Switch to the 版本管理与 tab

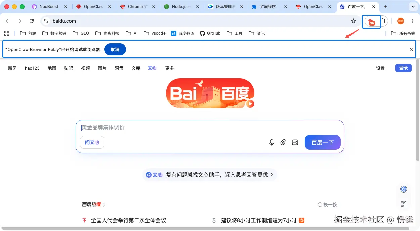click(x=226, y=7)
